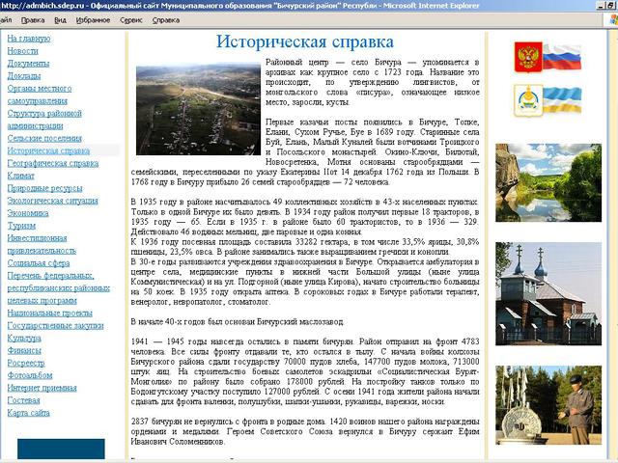Click the Windows logo in menu bar

coord(613,19)
